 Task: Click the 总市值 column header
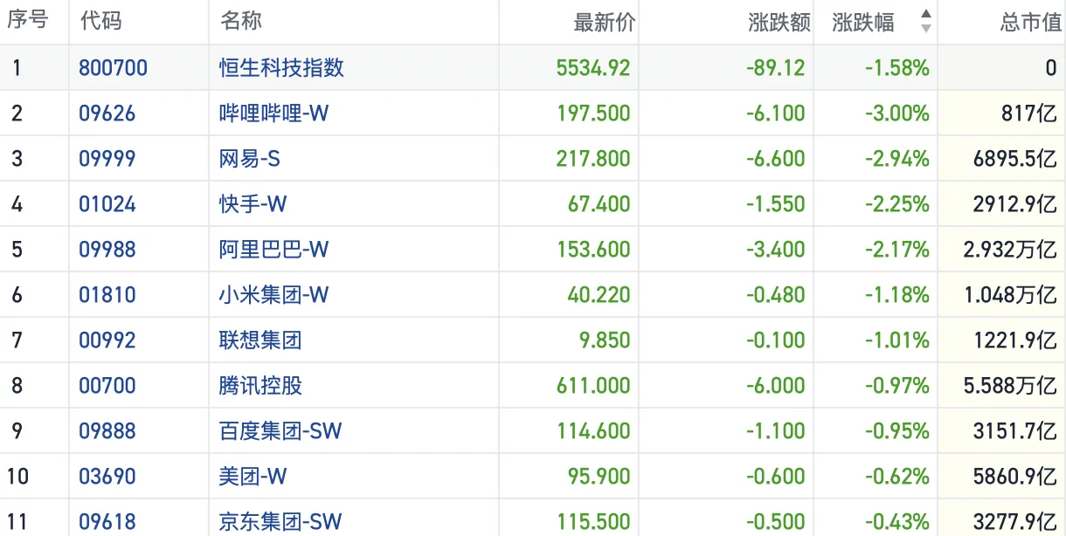(1030, 22)
